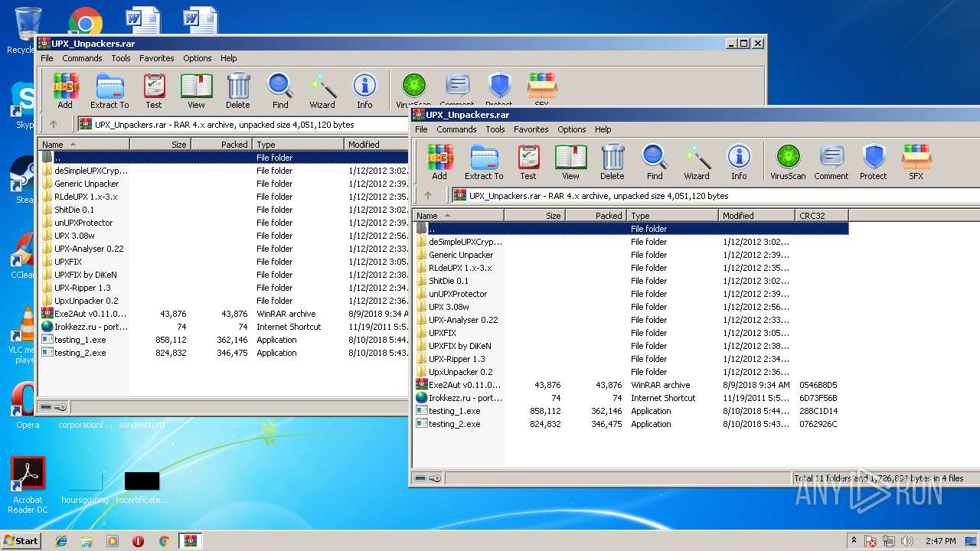Click Test icon in front WinRAR window

[x=528, y=162]
